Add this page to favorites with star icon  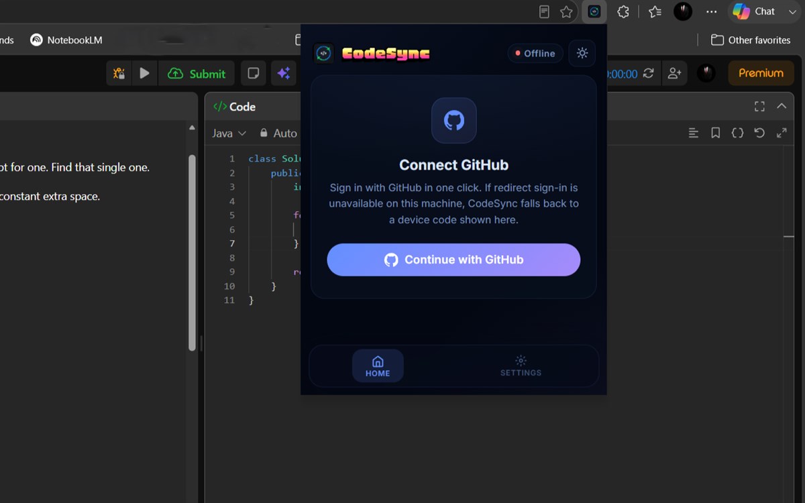(x=566, y=11)
